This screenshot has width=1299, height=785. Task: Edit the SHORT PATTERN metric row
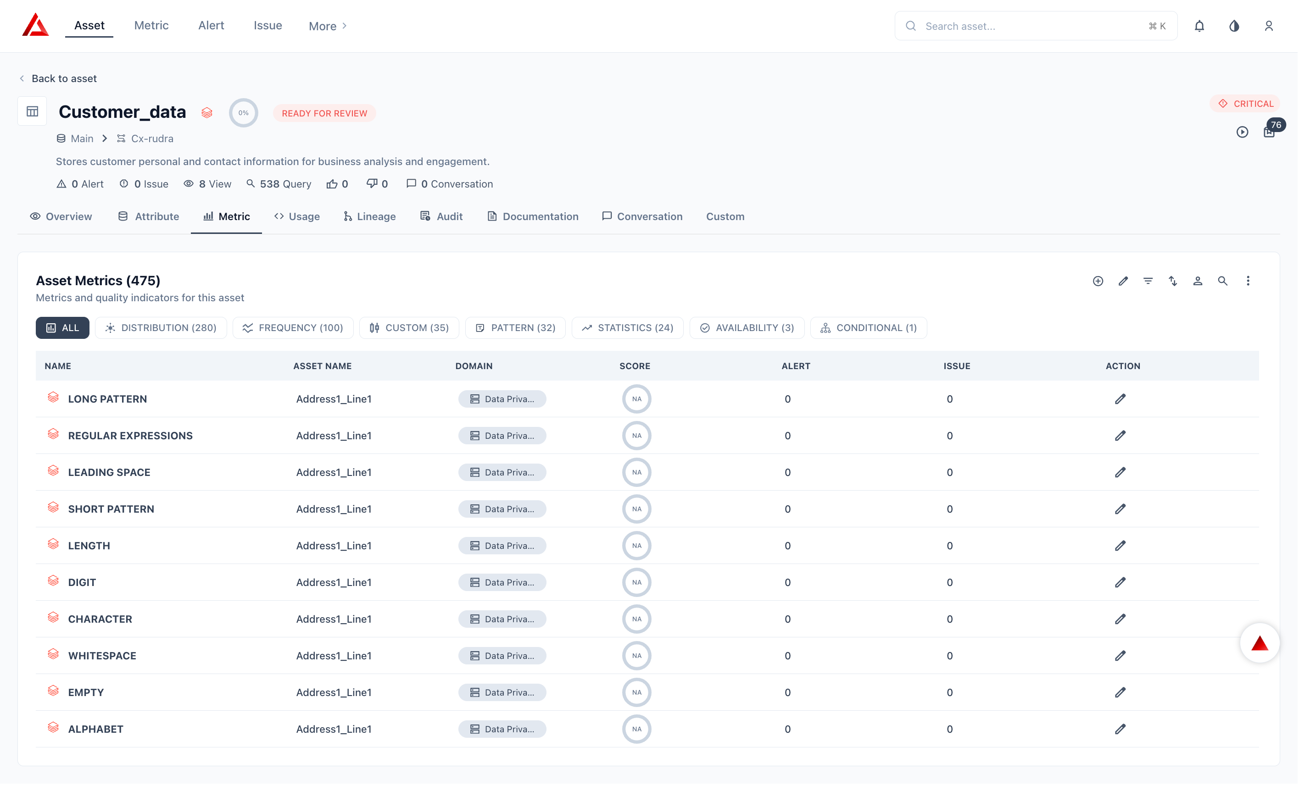click(x=1121, y=509)
